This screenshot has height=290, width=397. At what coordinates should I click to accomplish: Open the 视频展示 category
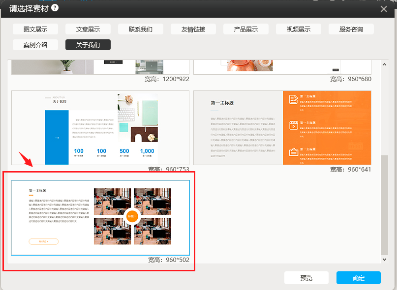tap(299, 29)
